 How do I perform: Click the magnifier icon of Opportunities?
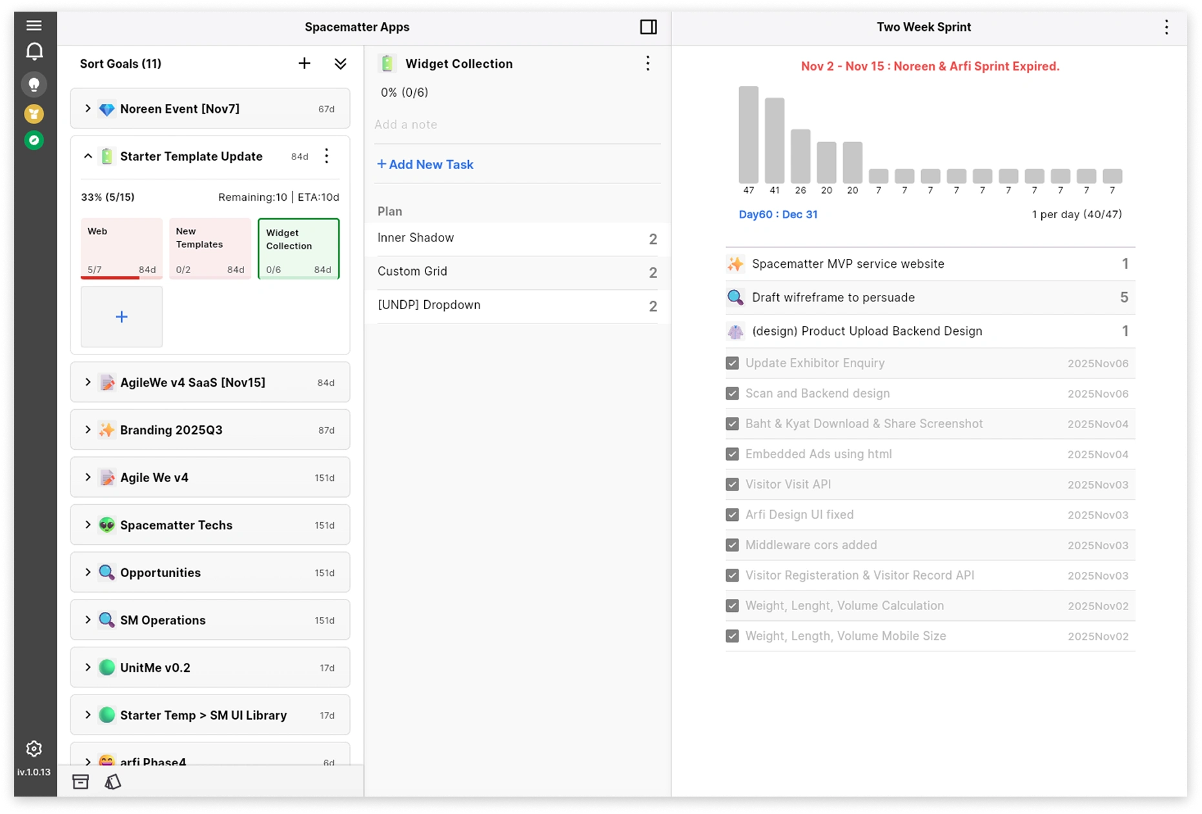pyautogui.click(x=107, y=573)
